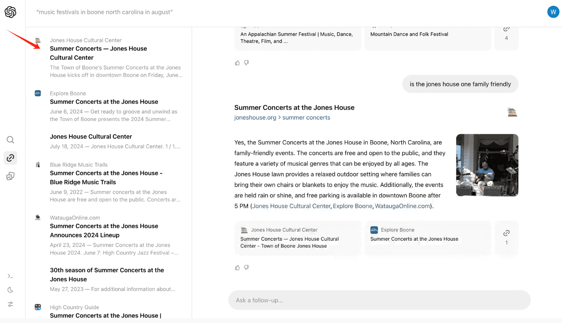The height and width of the screenshot is (323, 562).
Task: Click the Blue Ridge Music Trails favicon
Action: [x=38, y=165]
